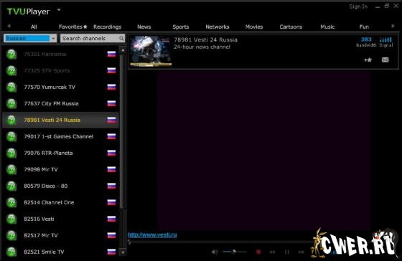Pause the current channel playback
402x261 pixels.
pos(287,252)
